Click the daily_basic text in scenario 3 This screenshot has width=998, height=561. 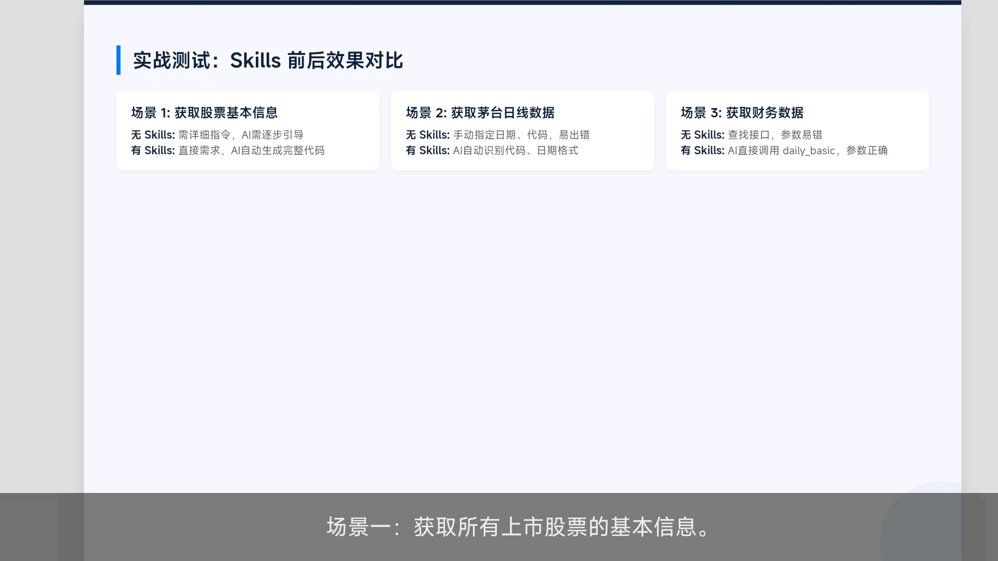(808, 151)
